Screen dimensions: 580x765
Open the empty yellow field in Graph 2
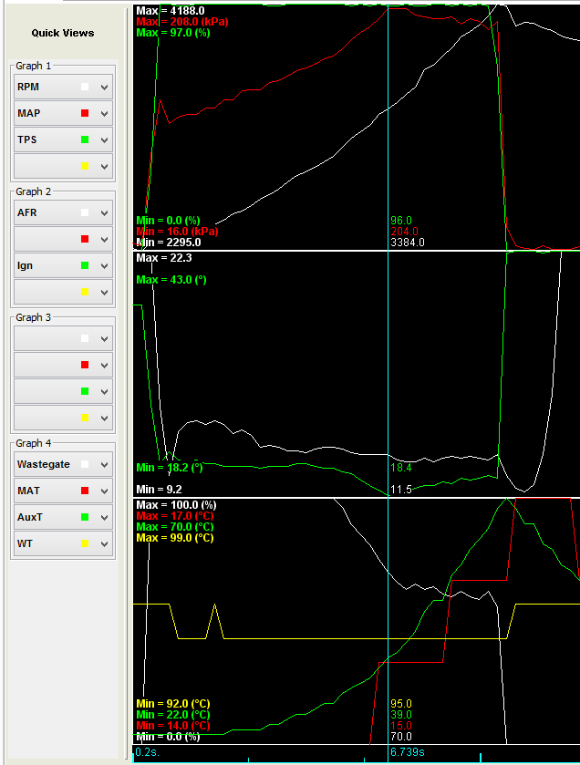click(x=63, y=292)
